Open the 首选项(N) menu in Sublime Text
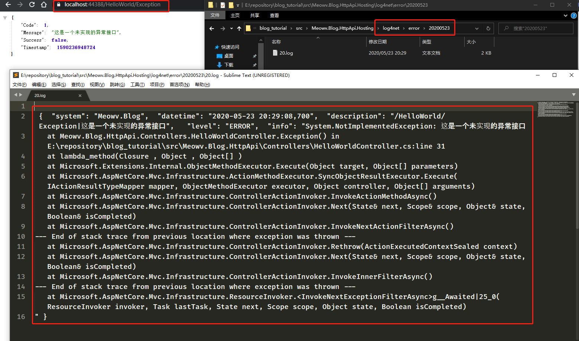The image size is (579, 341). (180, 85)
